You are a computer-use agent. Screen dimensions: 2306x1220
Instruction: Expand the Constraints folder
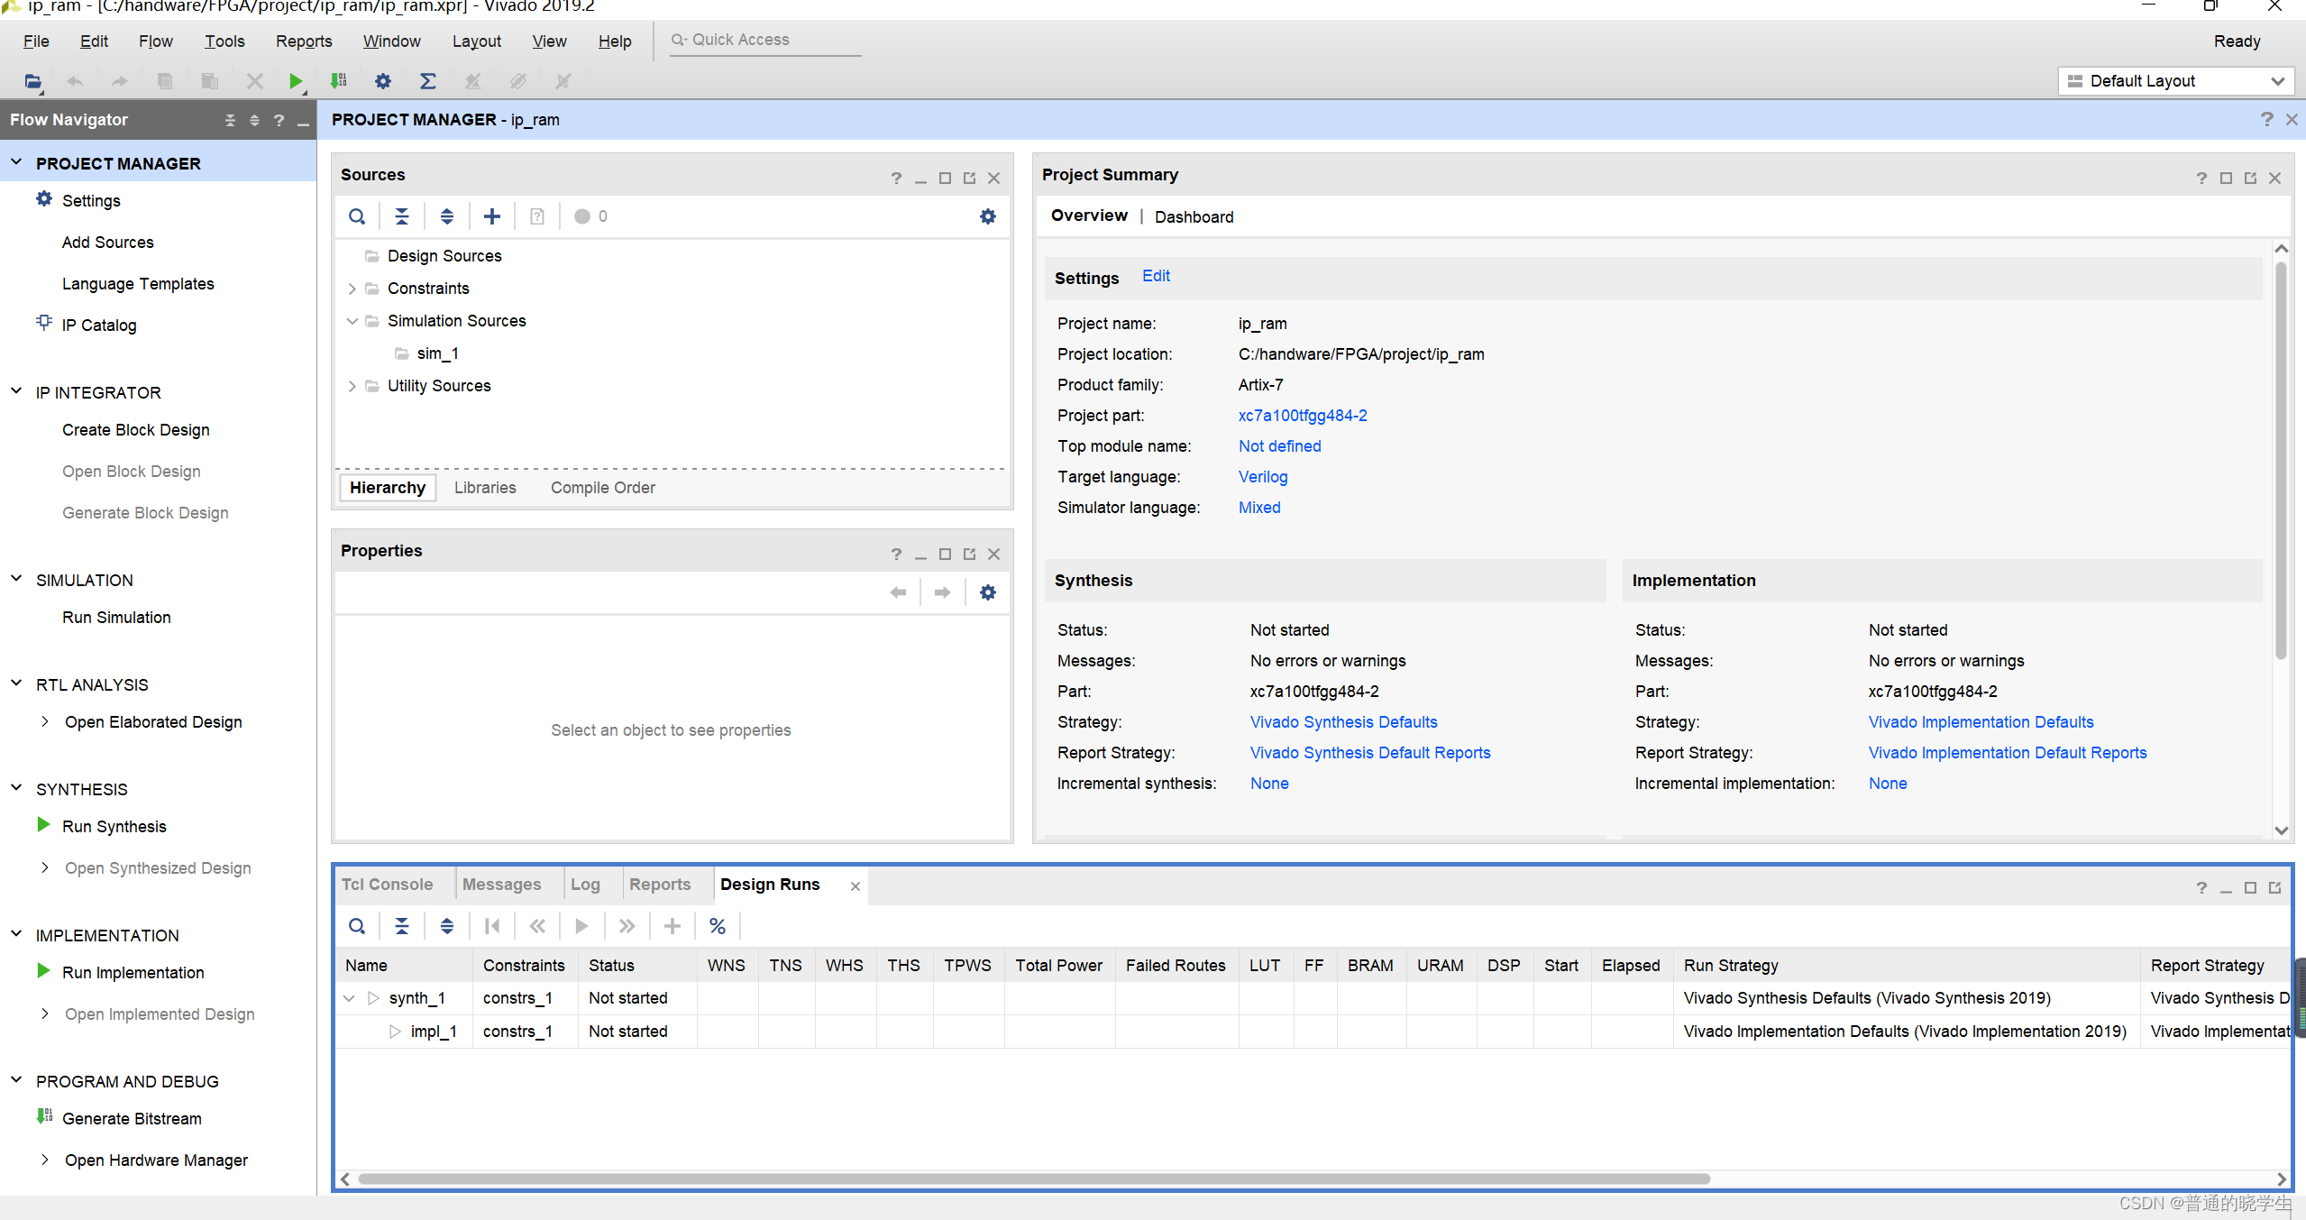[x=352, y=289]
